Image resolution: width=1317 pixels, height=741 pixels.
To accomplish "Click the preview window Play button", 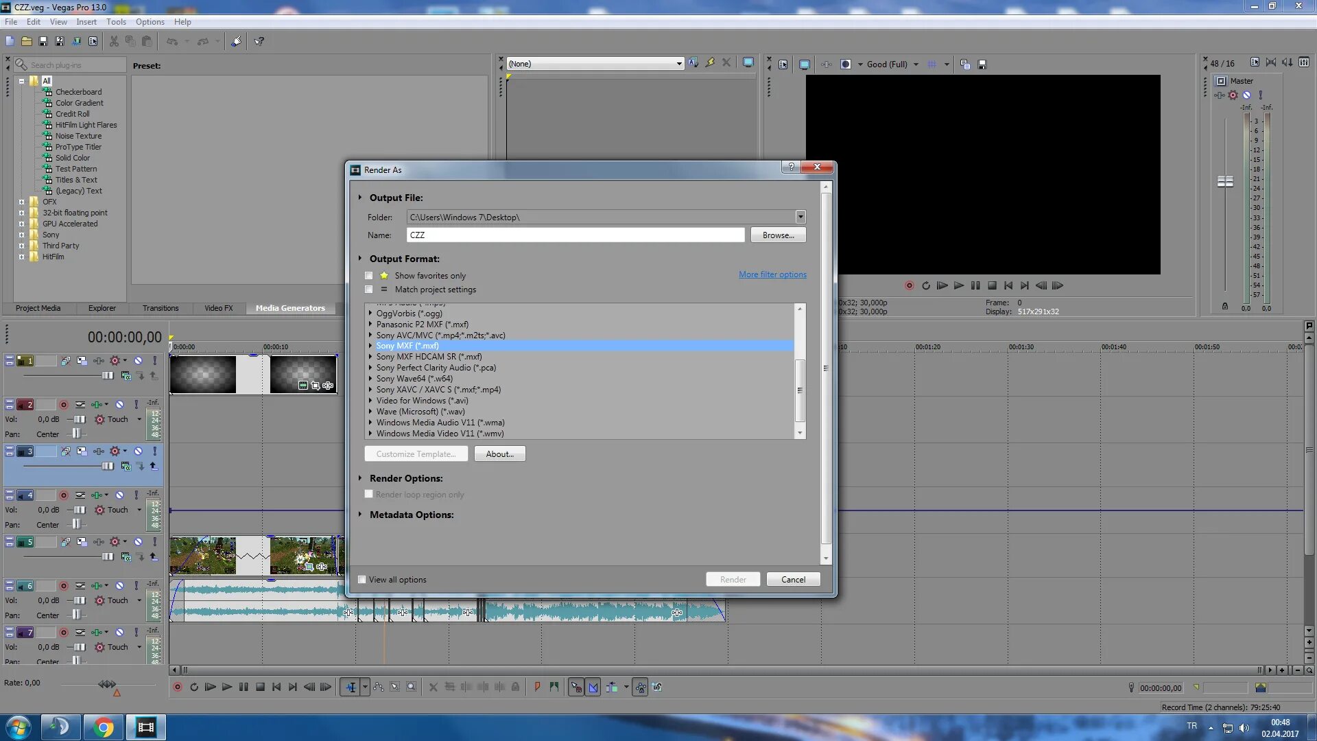I will [959, 285].
